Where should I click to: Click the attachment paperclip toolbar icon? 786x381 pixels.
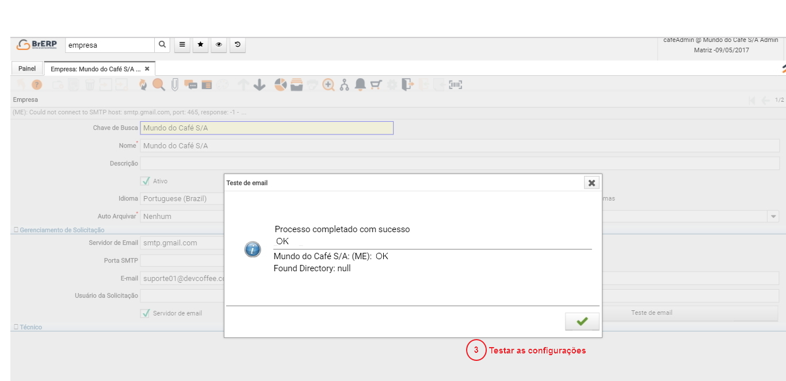(175, 85)
